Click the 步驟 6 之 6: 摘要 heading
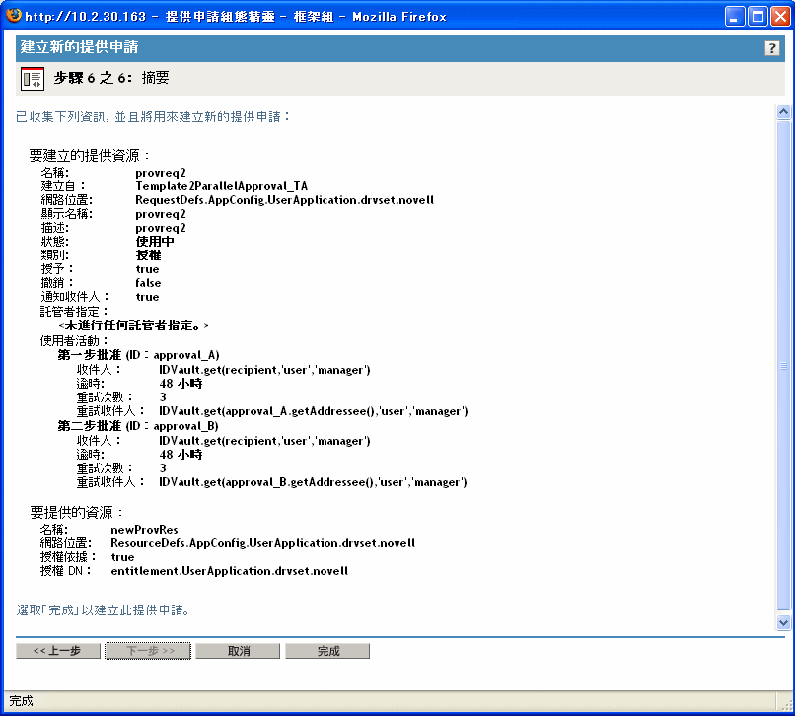Screen dimensions: 795x716 tap(111, 78)
